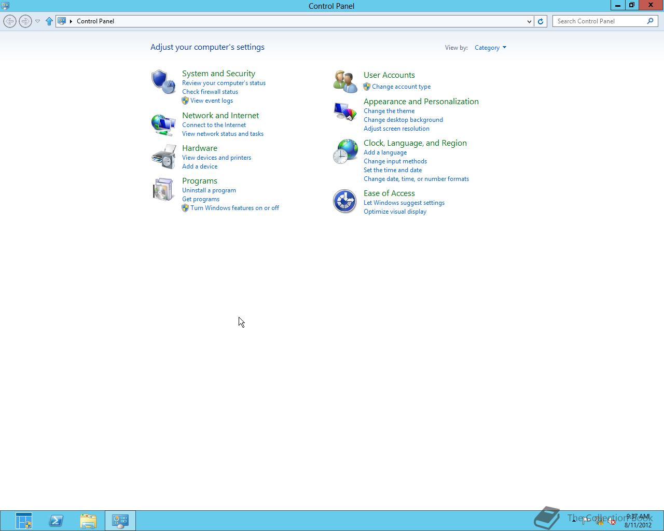Screen dimensions: 664x531
Task: Open the recent locations dropdown arrow
Action: (37, 21)
